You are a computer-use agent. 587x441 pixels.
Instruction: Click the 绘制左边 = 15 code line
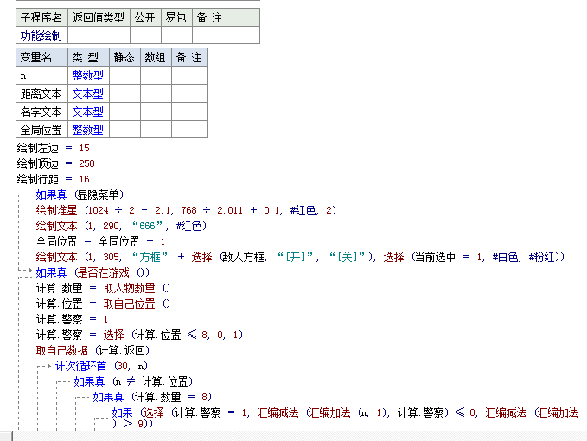pyautogui.click(x=53, y=148)
